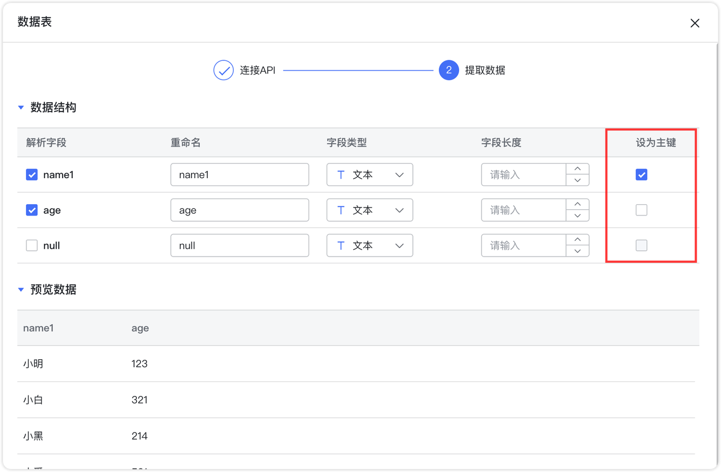The image size is (721, 472).
Task: Untick 设为主键 checkbox in name1 row
Action: coord(641,175)
